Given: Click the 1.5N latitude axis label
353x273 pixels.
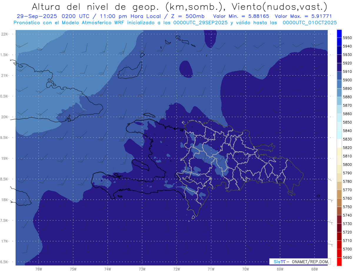Looking at the screenshot, I should pyautogui.click(x=4, y=55).
